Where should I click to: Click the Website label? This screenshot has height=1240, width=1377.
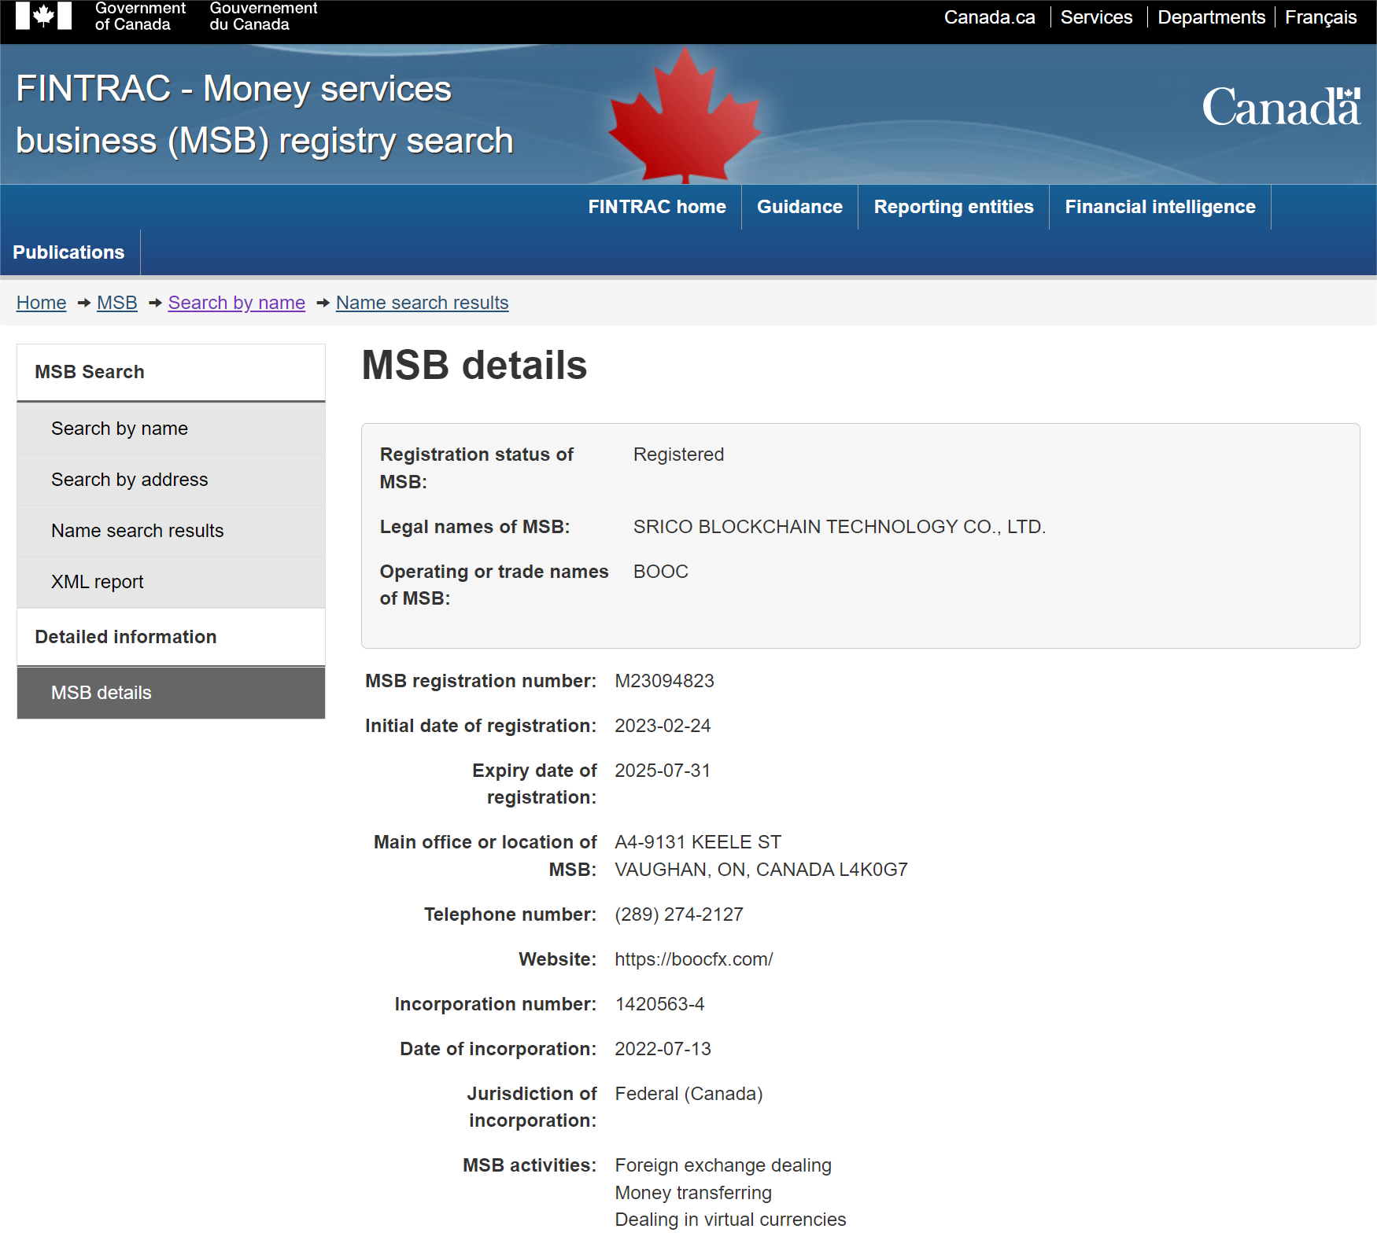[x=558, y=959]
